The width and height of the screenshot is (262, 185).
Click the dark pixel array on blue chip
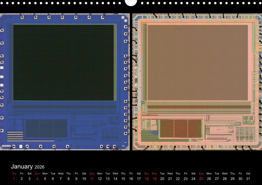64,62
